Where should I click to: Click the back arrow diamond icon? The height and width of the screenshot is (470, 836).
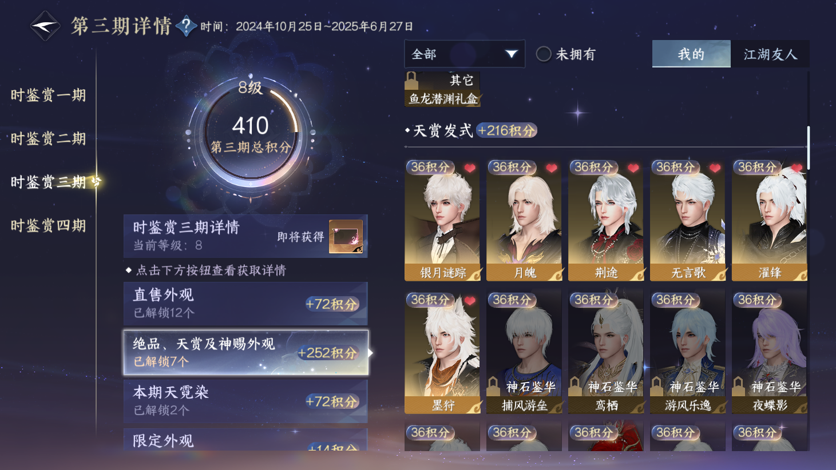click(x=45, y=26)
